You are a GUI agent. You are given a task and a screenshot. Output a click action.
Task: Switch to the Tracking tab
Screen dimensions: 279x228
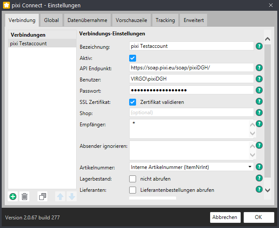(165, 20)
